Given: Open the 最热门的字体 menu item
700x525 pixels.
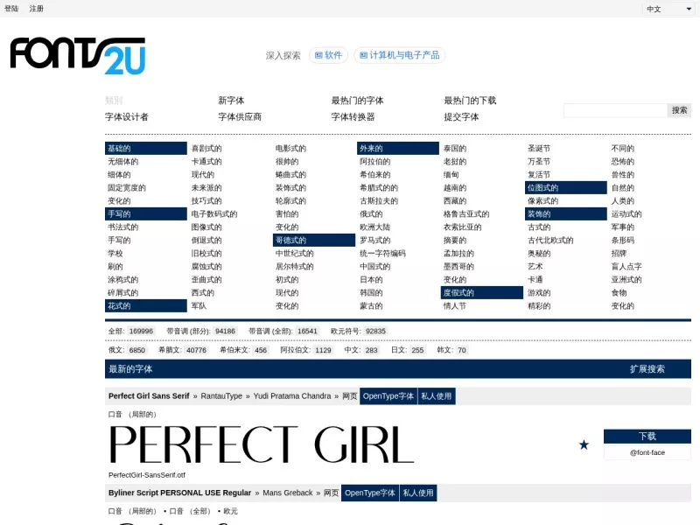Looking at the screenshot, I should pos(357,101).
